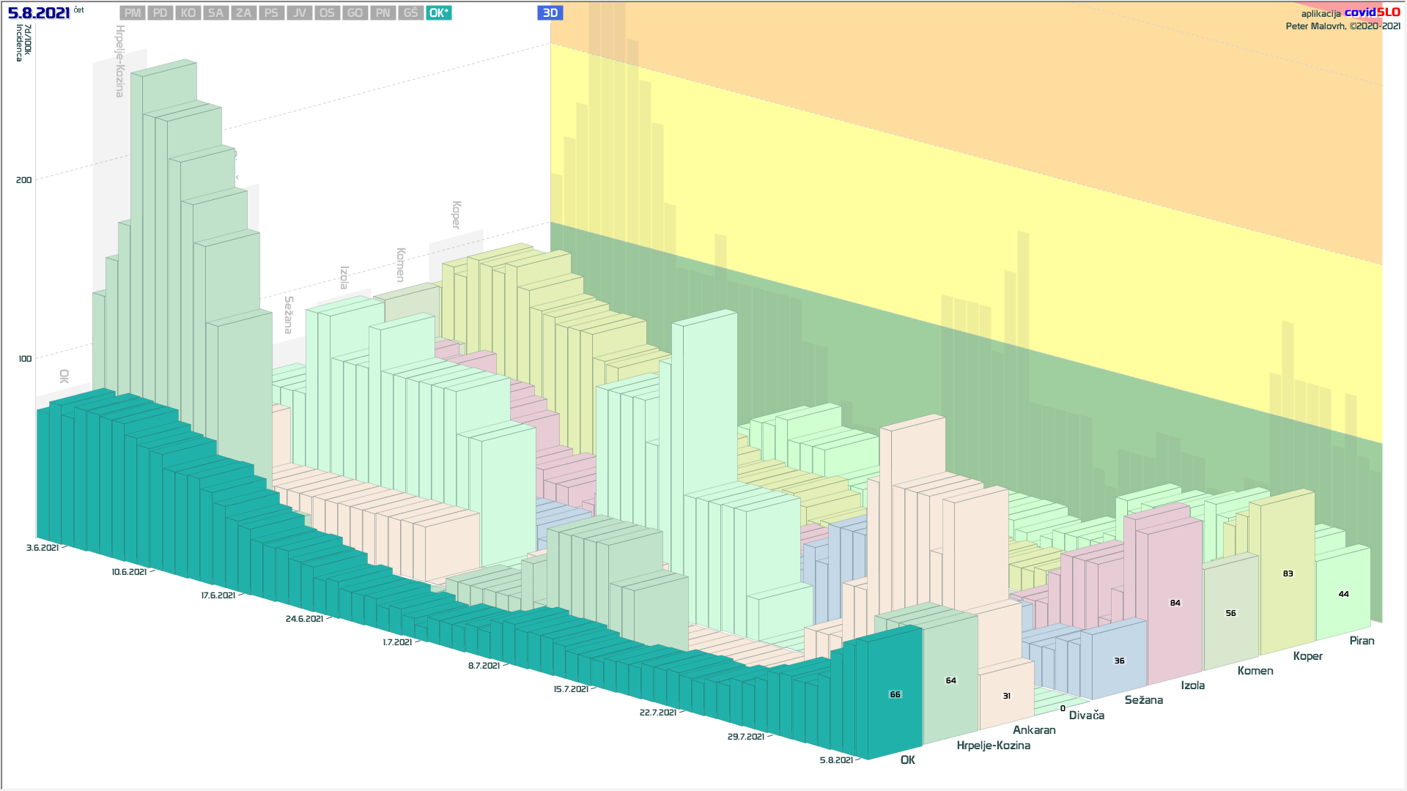Select the GŠ region button
Viewport: 1407px width, 791px height.
click(x=411, y=13)
